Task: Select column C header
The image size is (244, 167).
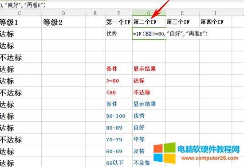Action: (21, 13)
